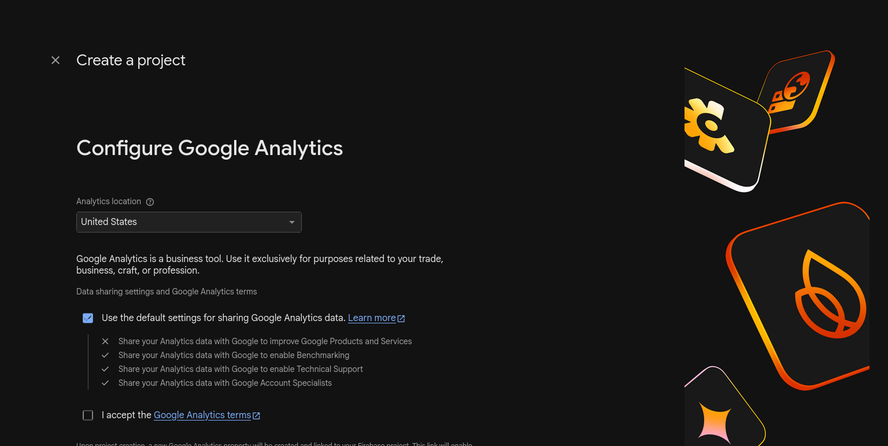Viewport: 888px width, 446px height.
Task: Click the Analytics location dropdown arrow
Action: [x=292, y=222]
